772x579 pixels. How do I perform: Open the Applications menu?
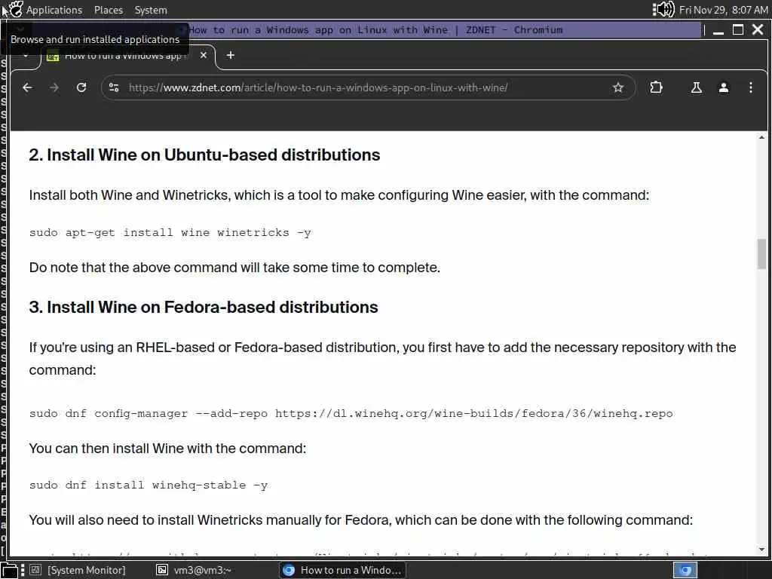tap(54, 10)
